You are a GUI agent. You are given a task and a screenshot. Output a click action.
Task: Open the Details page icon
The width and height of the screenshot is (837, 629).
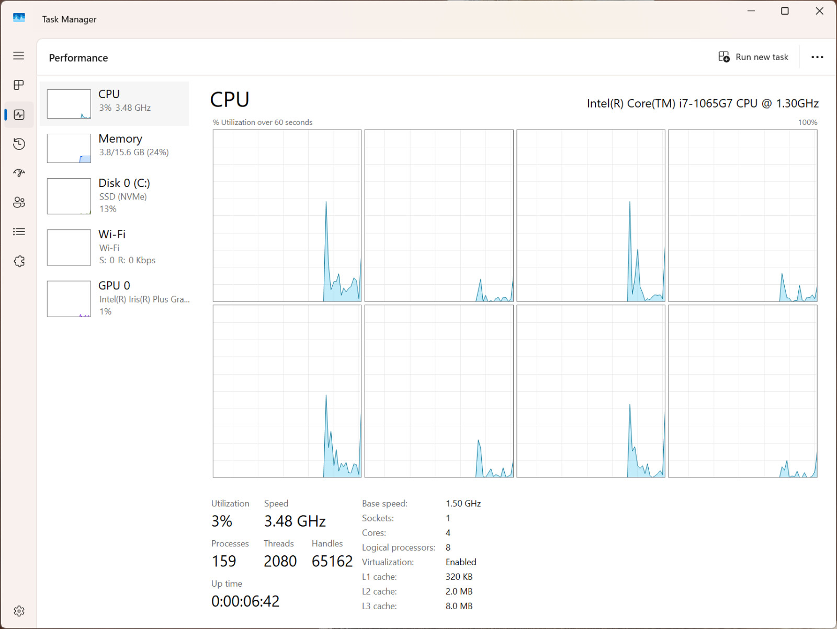tap(19, 231)
